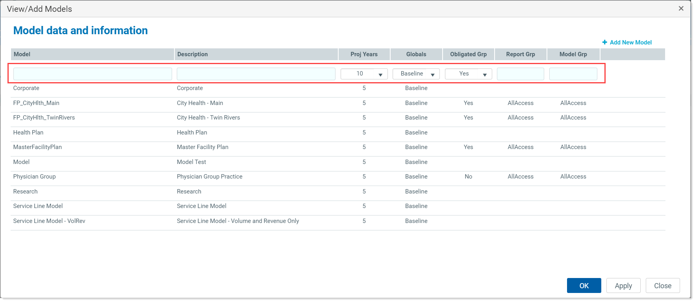Click the new Description input field
The height and width of the screenshot is (302, 695).
click(x=256, y=74)
